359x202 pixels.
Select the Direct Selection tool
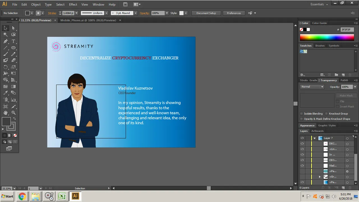point(13,28)
